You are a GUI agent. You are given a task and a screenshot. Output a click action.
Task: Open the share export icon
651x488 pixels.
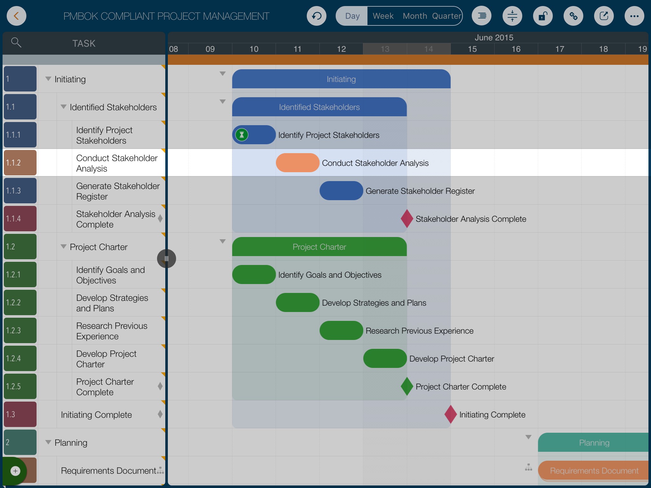click(604, 16)
